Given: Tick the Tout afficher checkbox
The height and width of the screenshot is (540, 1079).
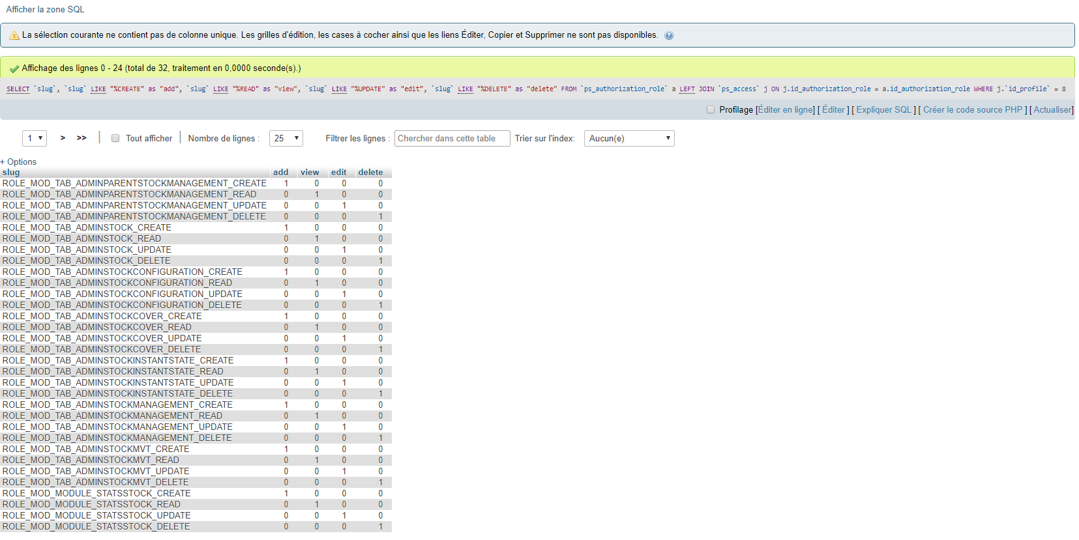Looking at the screenshot, I should [x=115, y=138].
